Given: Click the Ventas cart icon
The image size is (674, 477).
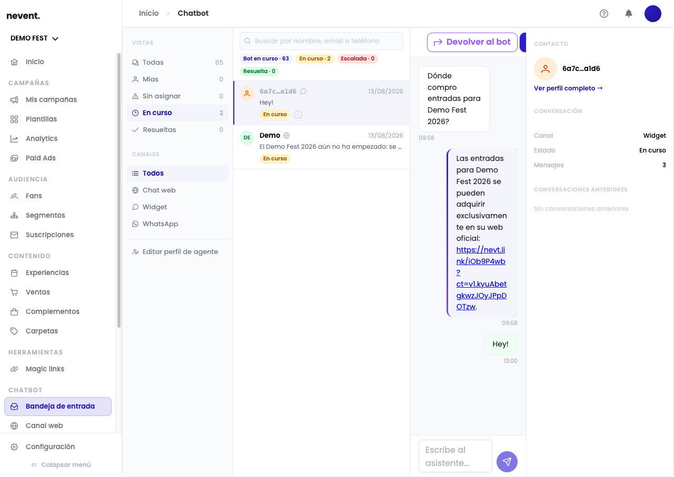Looking at the screenshot, I should click(14, 292).
